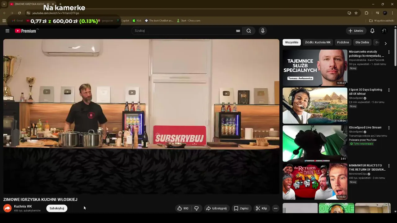397x223 pixels.
Task: Open Tajemnice Służb Specjalnych thumbnail
Action: coord(315,68)
